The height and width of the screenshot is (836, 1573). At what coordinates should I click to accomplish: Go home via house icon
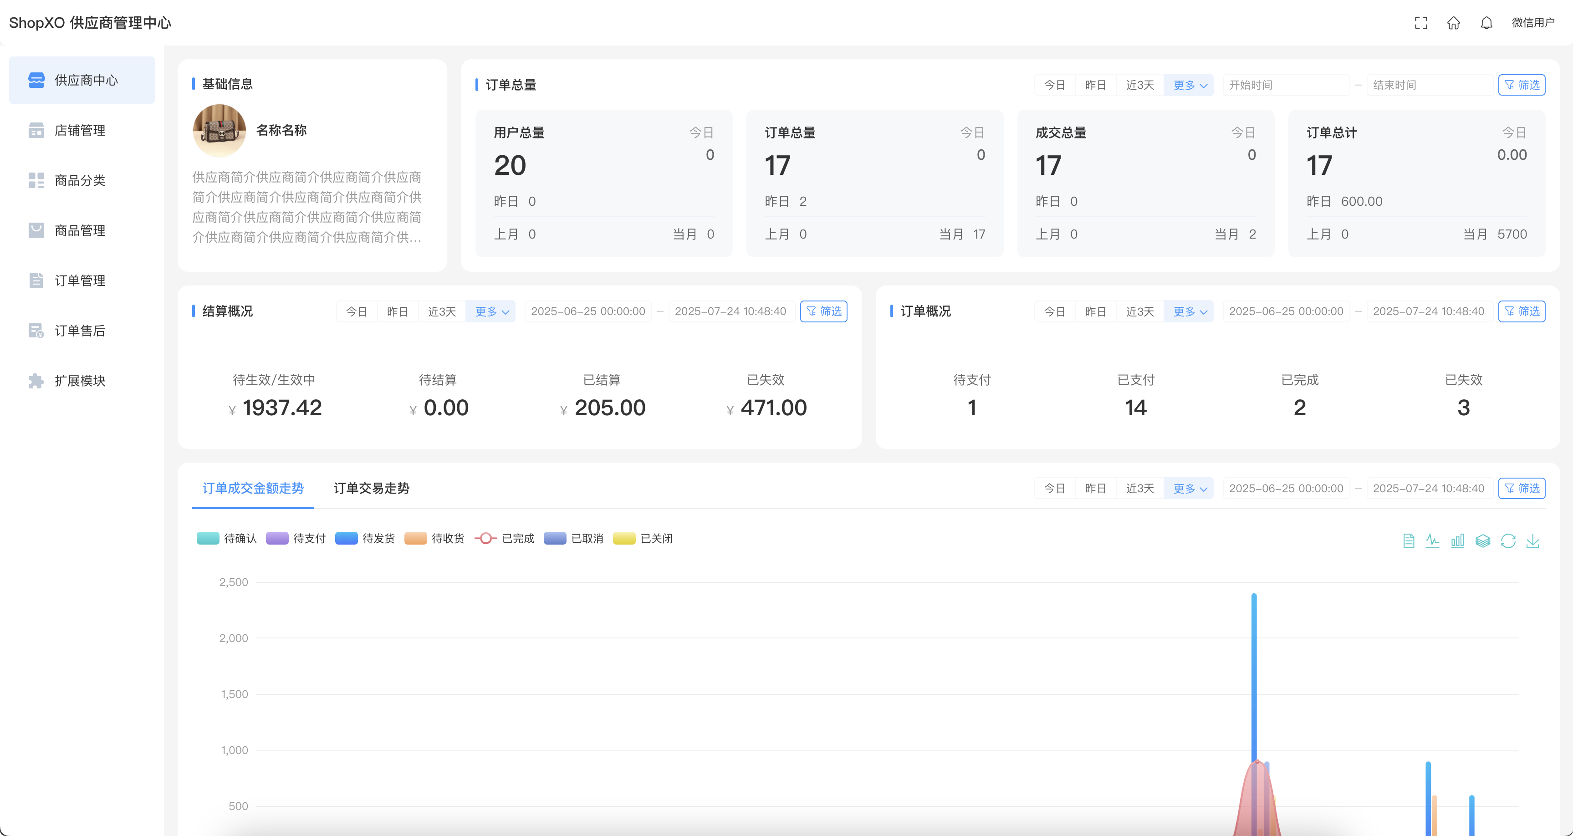pyautogui.click(x=1453, y=23)
